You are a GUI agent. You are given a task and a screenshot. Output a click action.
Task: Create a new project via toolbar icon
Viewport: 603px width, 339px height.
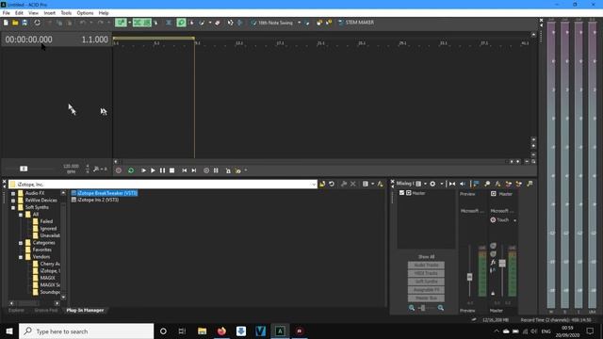[x=6, y=23]
